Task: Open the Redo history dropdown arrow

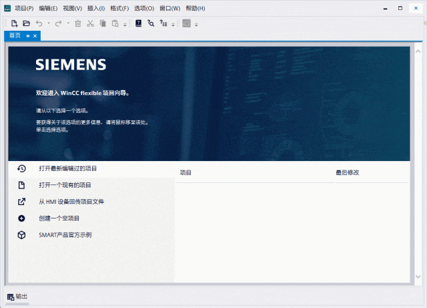Action: point(68,23)
